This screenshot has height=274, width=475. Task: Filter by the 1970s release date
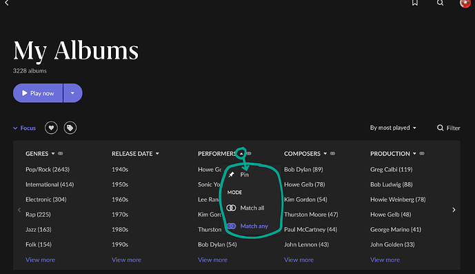120,214
